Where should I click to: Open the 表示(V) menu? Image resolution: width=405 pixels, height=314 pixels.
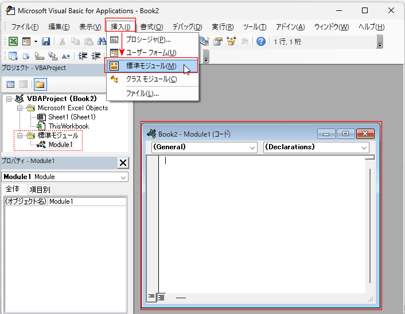pyautogui.click(x=90, y=26)
